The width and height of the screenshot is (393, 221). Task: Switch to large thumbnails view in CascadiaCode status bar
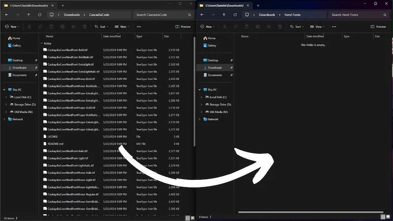pyautogui.click(x=193, y=218)
